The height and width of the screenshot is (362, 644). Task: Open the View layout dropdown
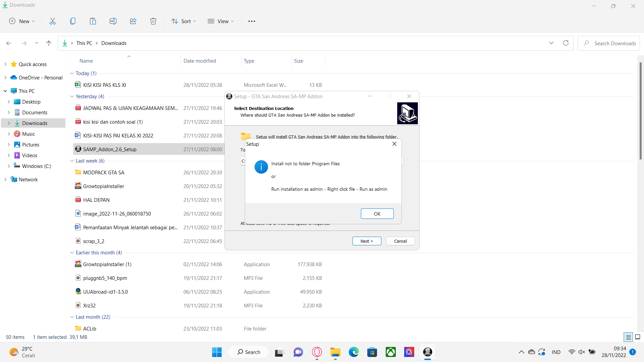coord(221,21)
